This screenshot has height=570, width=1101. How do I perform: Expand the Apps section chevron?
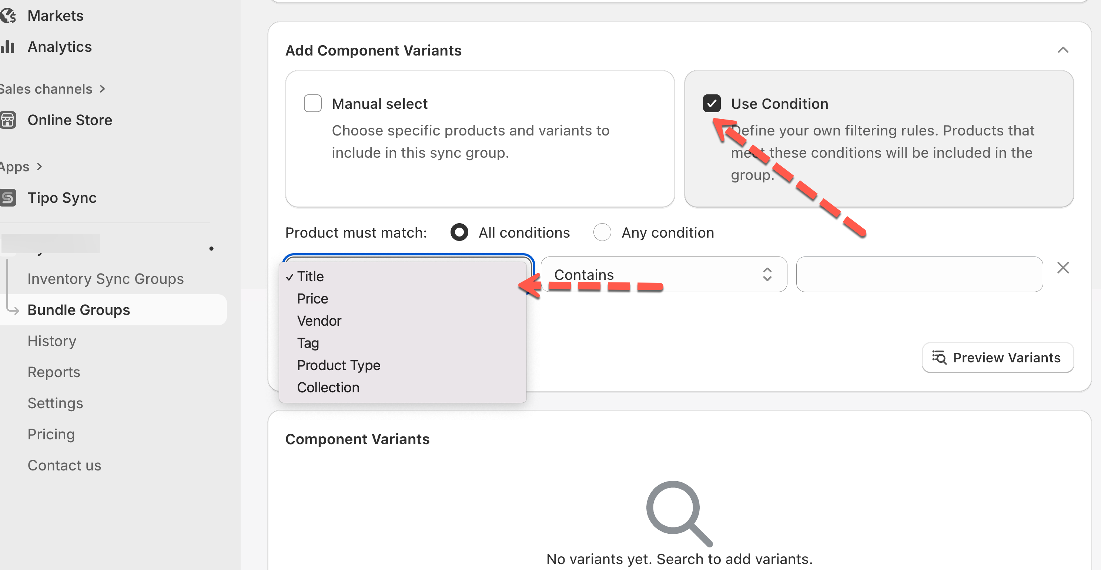tap(39, 167)
